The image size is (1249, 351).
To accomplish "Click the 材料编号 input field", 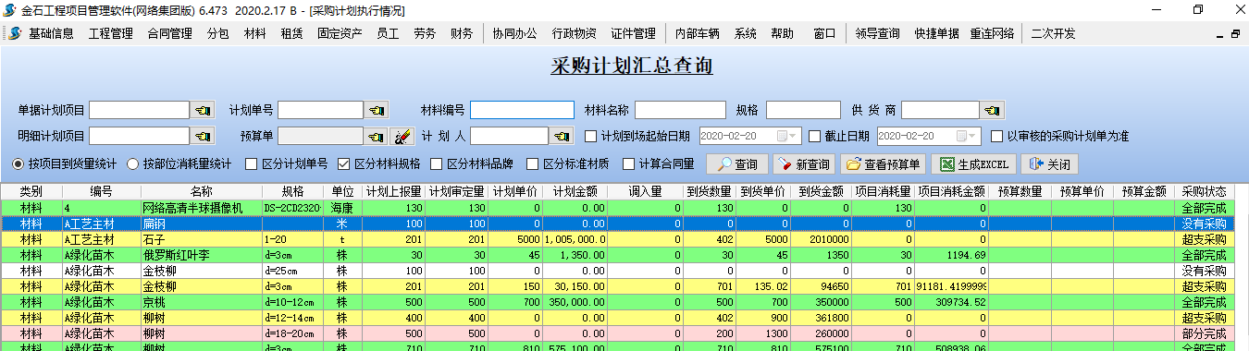I will click(522, 111).
